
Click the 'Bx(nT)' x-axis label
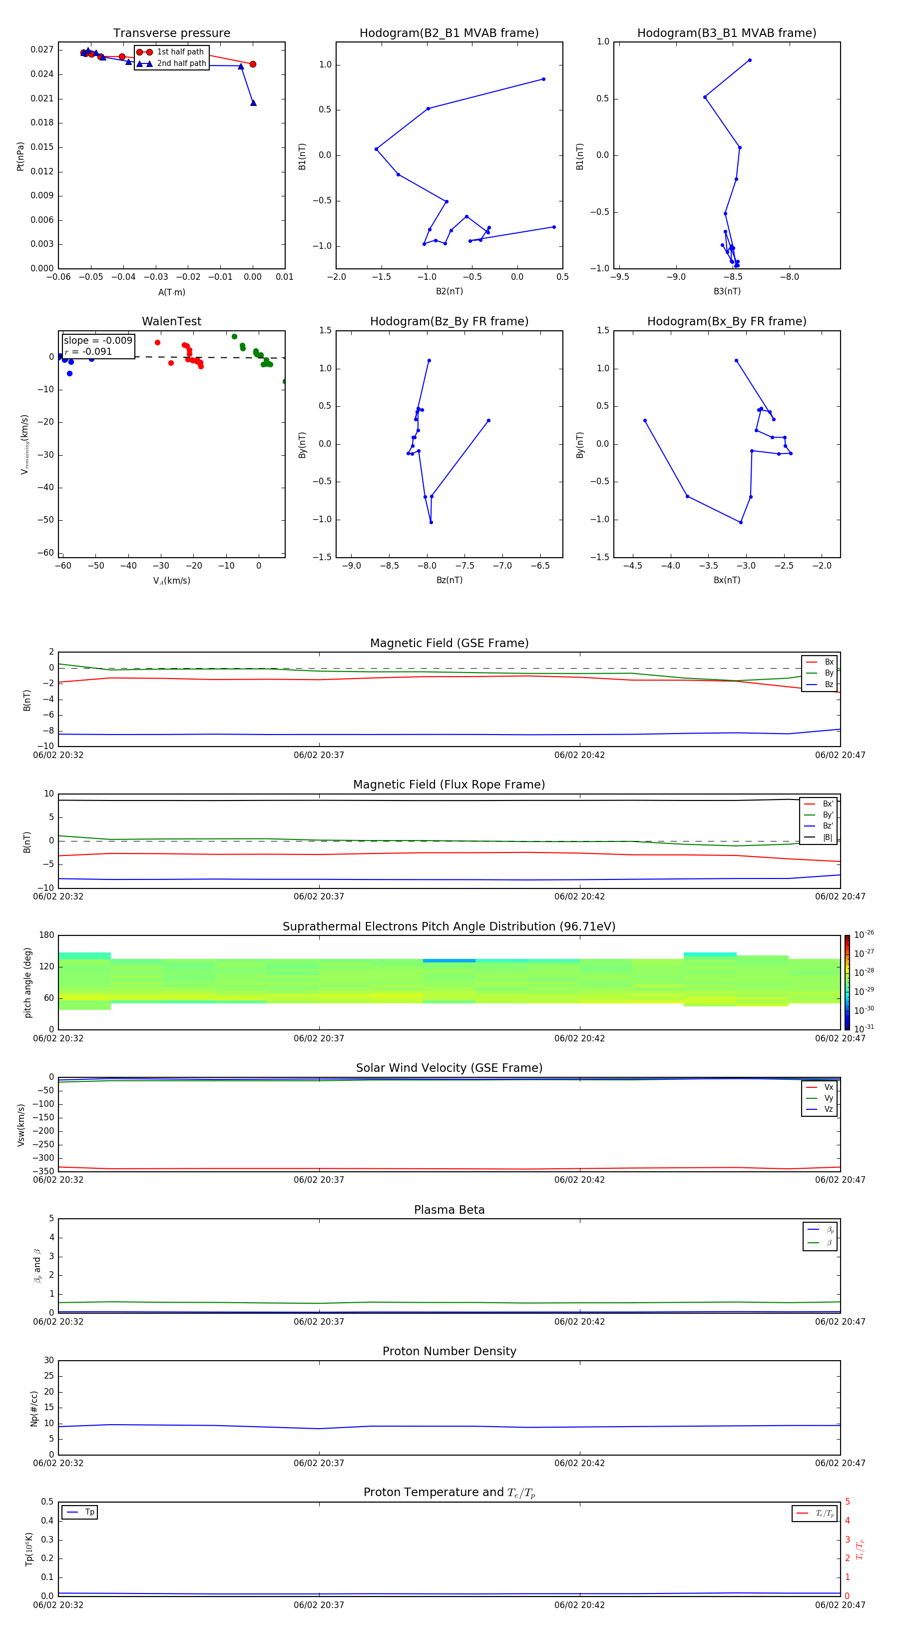pyautogui.click(x=727, y=580)
